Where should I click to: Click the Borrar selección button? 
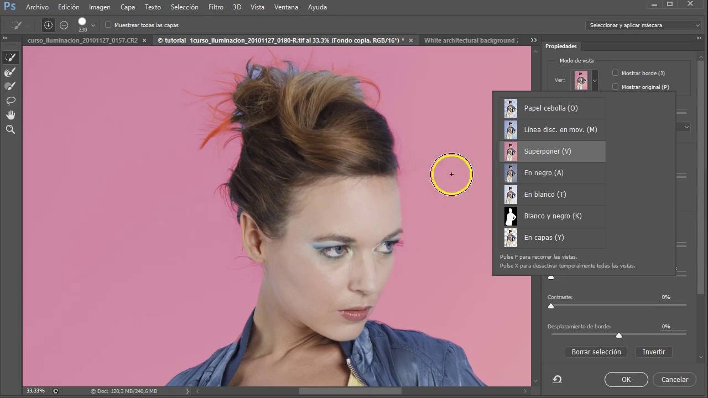pyautogui.click(x=596, y=352)
